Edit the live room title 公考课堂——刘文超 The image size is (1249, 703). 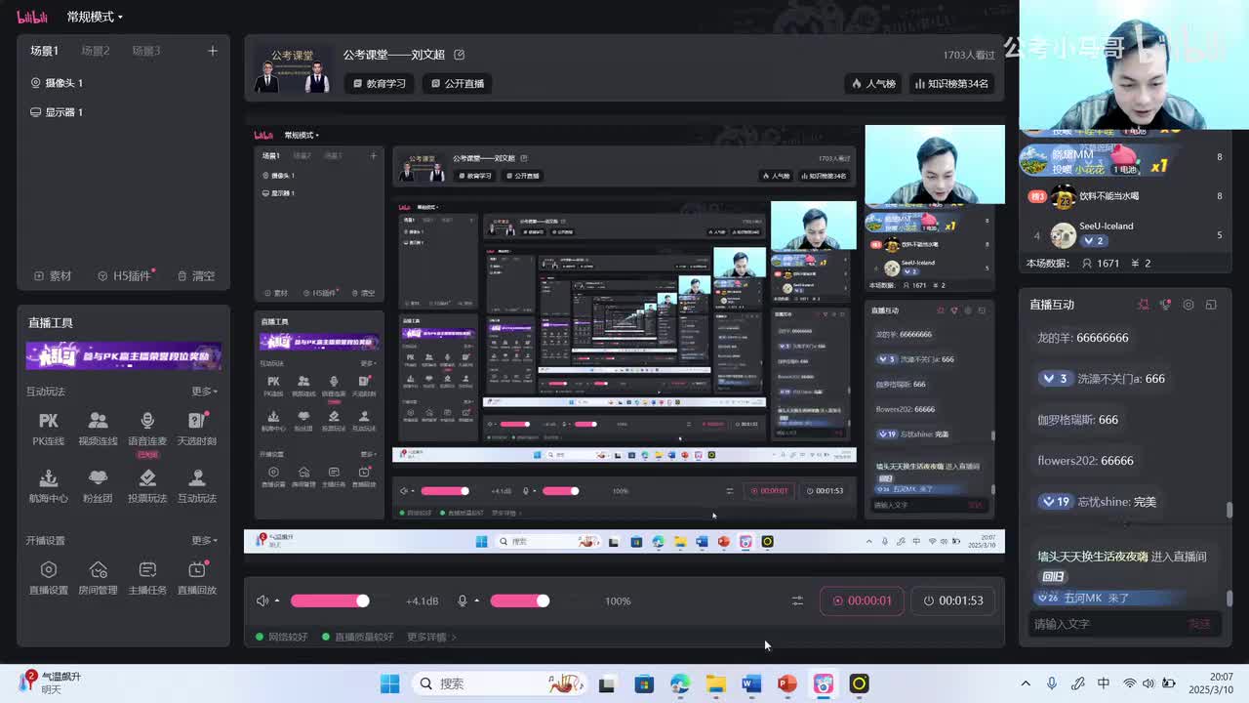click(460, 55)
